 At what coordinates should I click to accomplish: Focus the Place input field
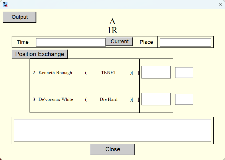[x=185, y=42]
